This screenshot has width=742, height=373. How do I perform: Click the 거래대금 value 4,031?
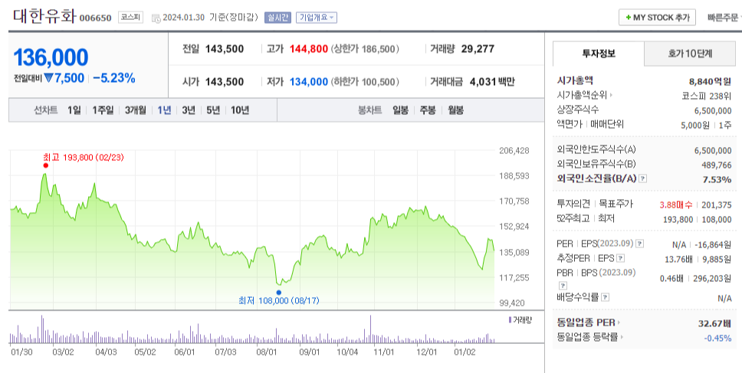(x=483, y=82)
